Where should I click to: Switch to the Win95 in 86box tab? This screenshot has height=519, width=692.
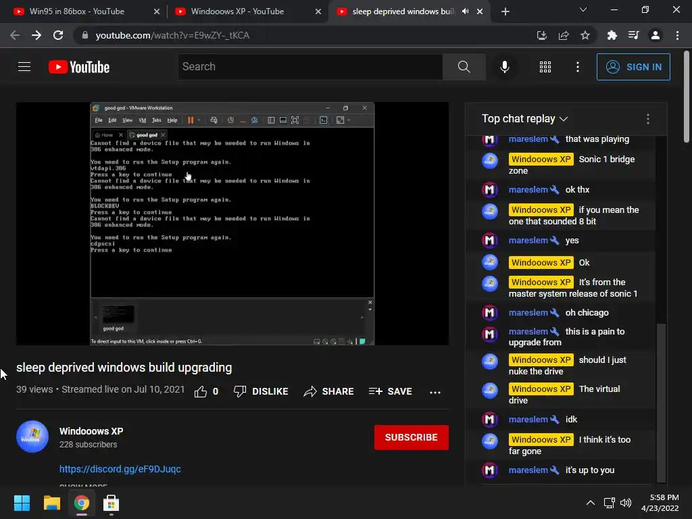coord(77,11)
